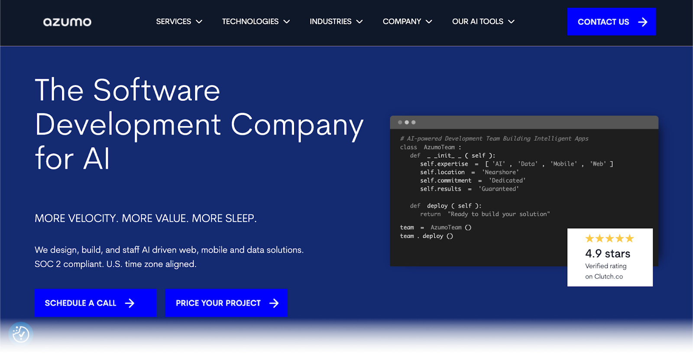This screenshot has width=693, height=355.
Task: Expand the Industries chevron arrow
Action: [359, 22]
